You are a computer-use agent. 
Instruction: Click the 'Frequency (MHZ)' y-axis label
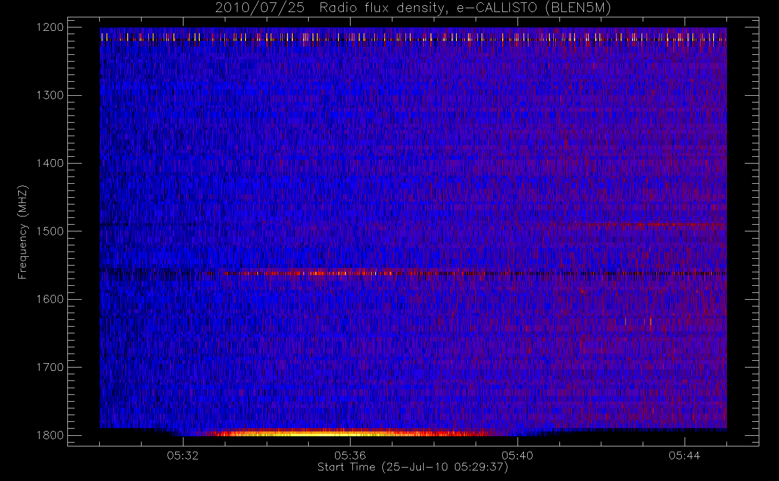22,232
